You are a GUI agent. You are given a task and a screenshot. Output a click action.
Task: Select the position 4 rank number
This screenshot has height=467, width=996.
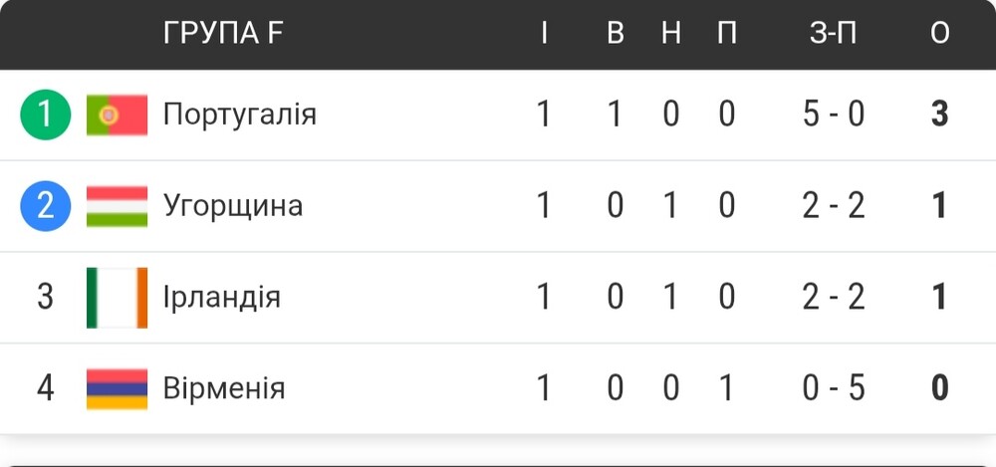pos(45,388)
